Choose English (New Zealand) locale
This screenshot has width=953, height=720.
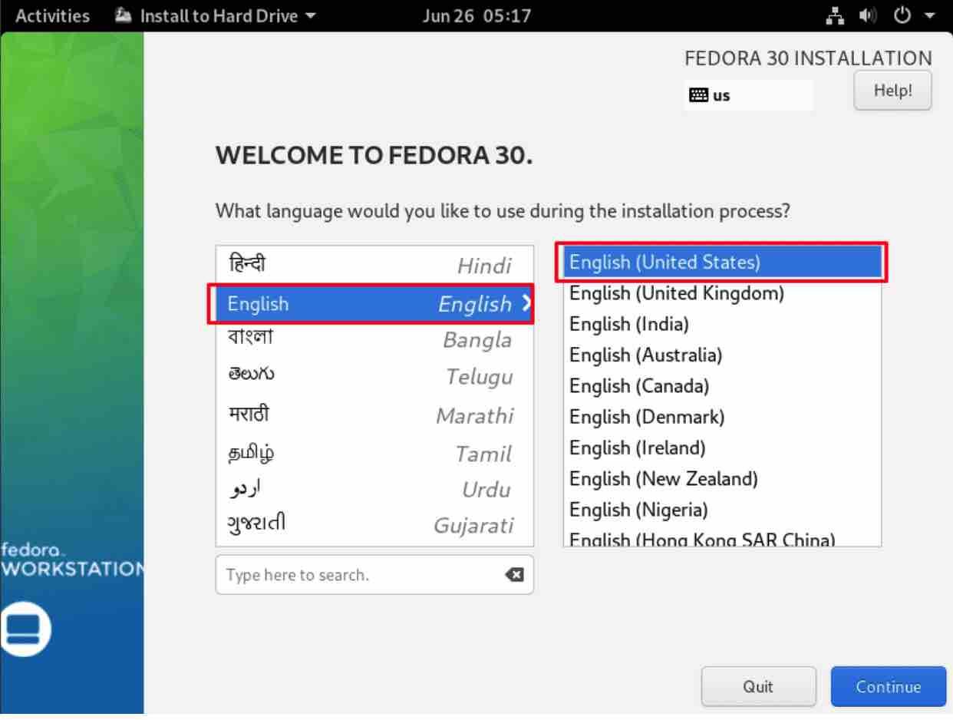[x=722, y=478]
